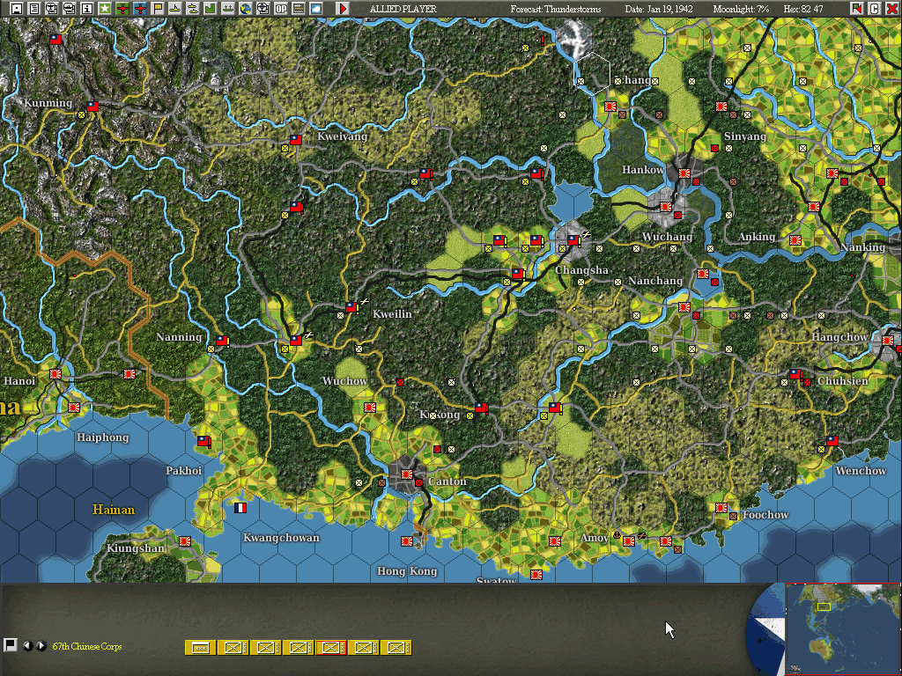Viewport: 902px width, 676px height.
Task: Select the second unit counter in the strip
Action: click(x=233, y=648)
